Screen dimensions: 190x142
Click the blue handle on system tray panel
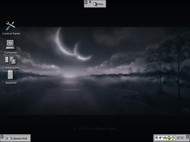pyautogui.click(x=187, y=136)
